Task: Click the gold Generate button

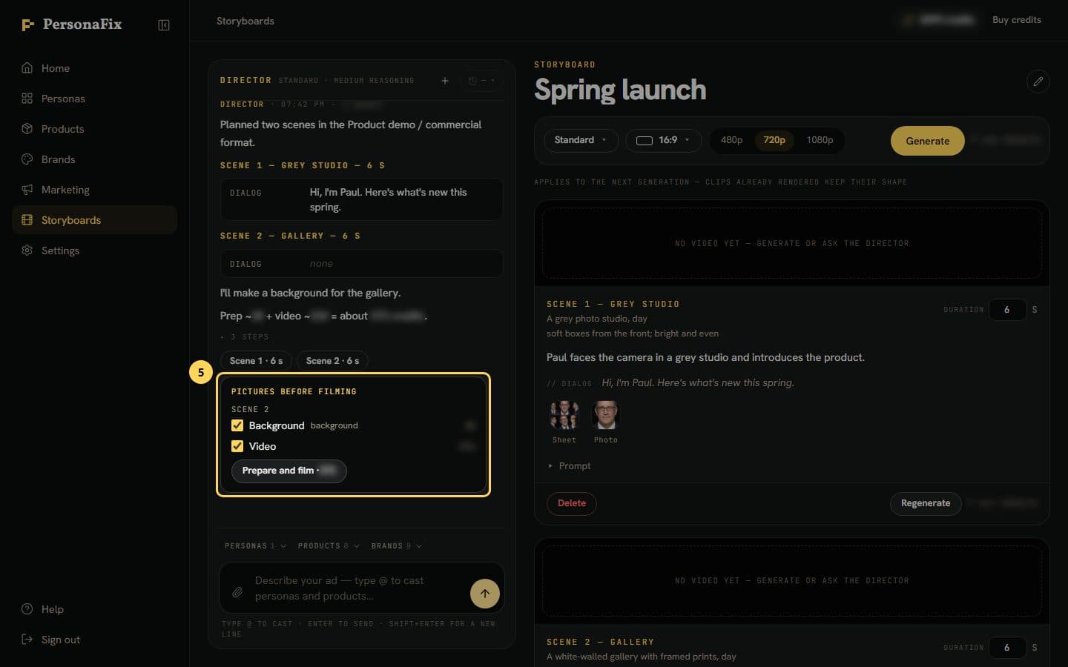Action: 927,141
